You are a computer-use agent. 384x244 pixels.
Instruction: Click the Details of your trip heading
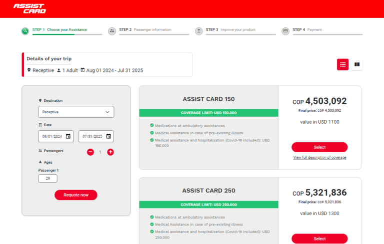coord(49,59)
